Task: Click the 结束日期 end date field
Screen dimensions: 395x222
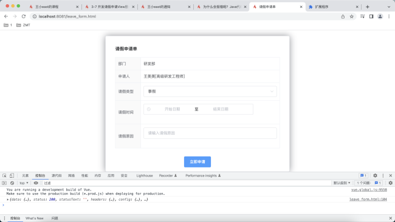Action: coord(221,109)
